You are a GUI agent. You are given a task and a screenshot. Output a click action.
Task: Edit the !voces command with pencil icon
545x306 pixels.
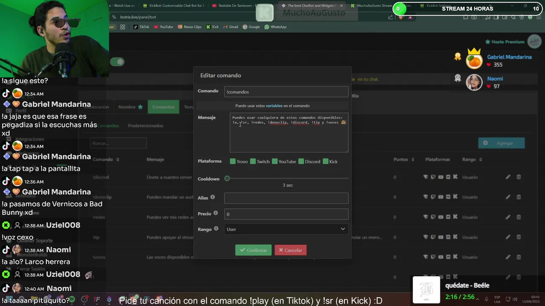[x=508, y=257]
